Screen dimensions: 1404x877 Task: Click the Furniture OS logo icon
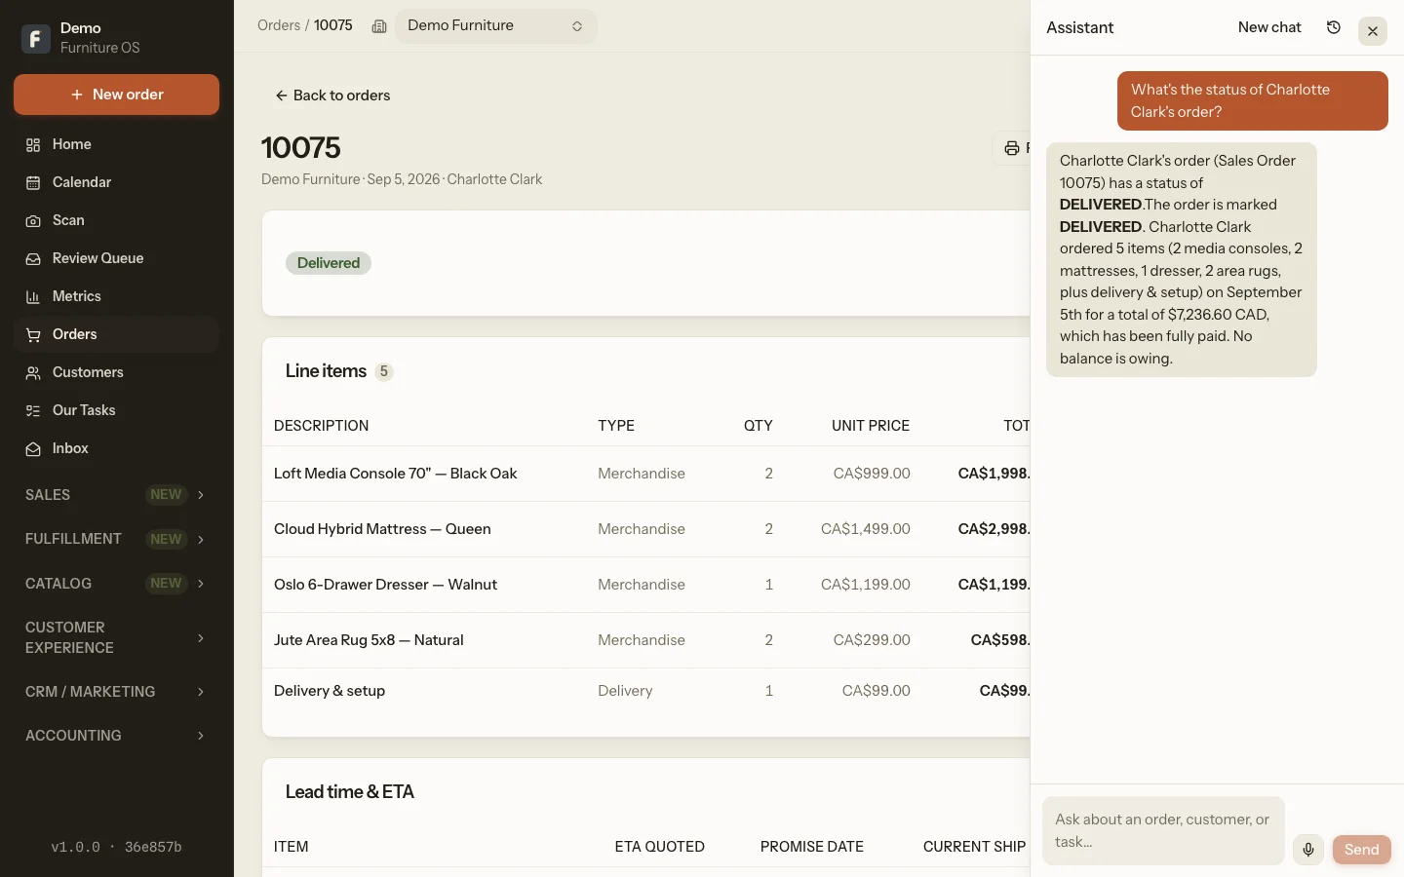click(36, 38)
